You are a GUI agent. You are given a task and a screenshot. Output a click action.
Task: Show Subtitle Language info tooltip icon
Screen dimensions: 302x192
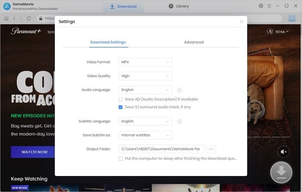tap(179, 121)
